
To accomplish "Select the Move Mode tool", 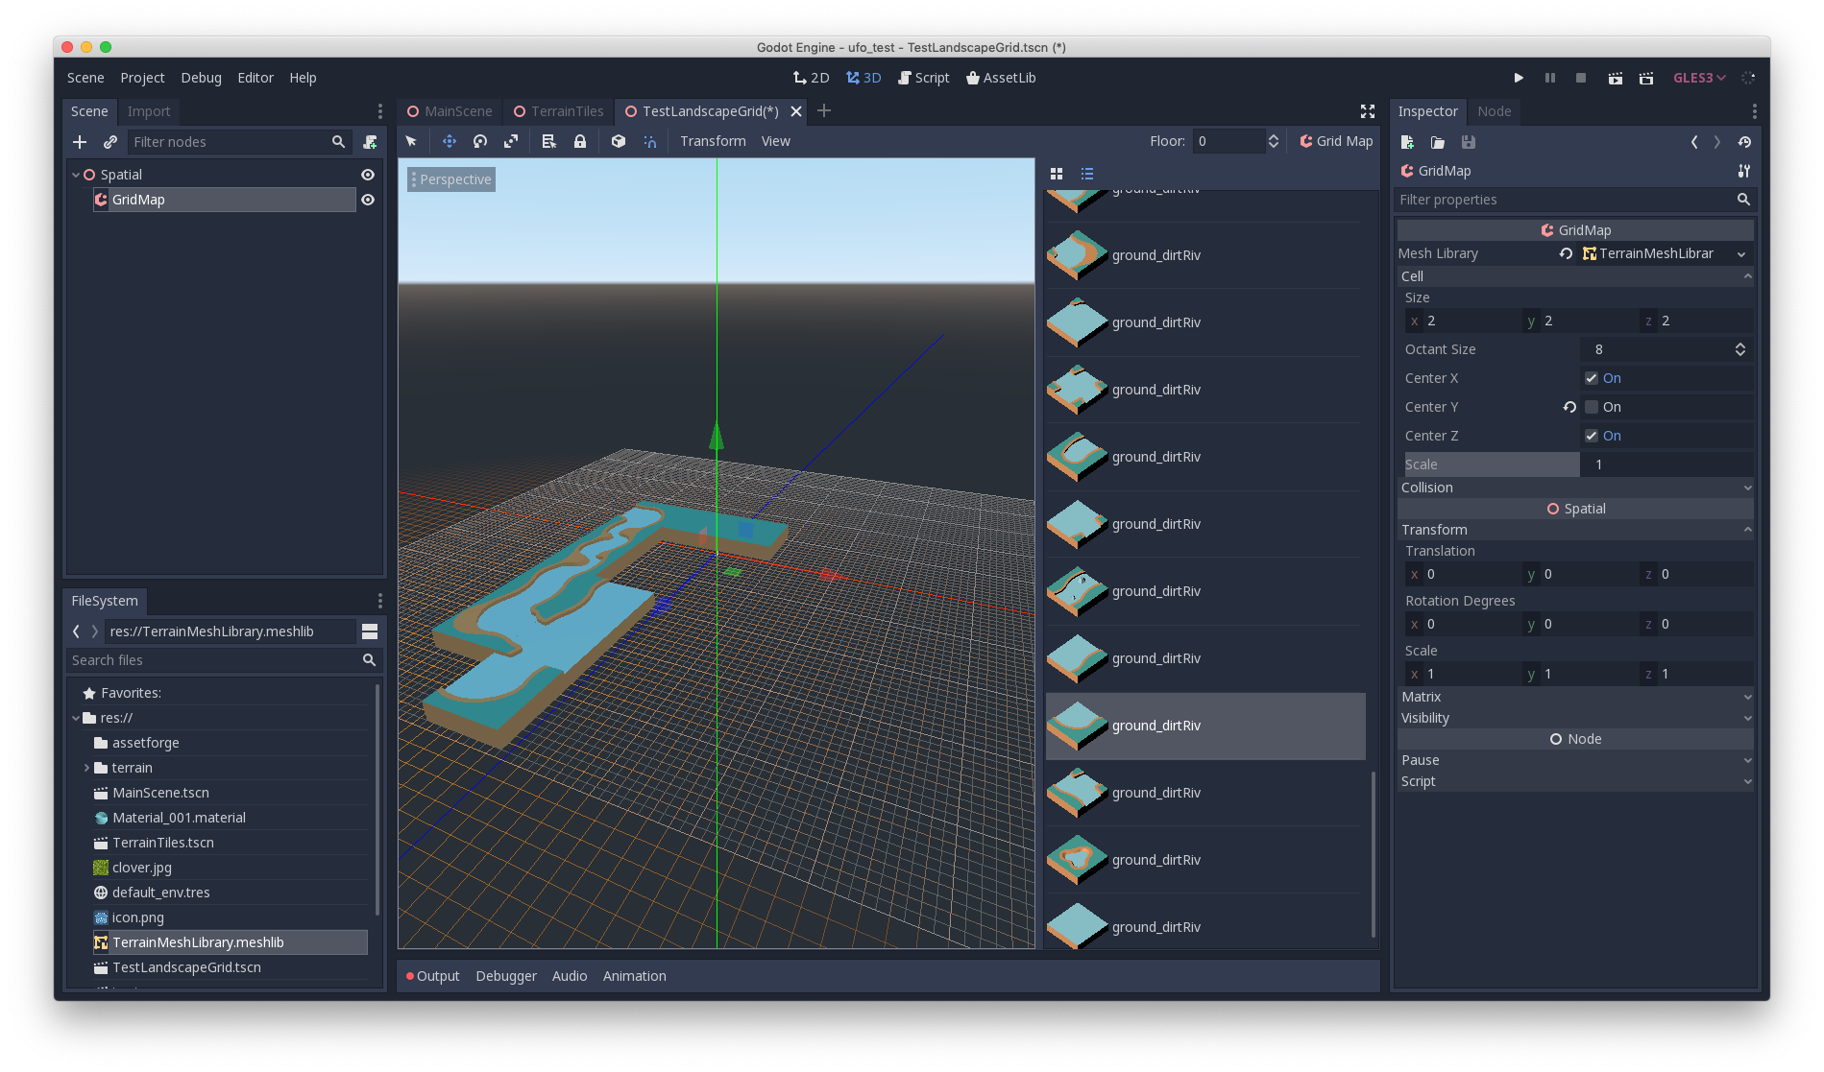I will tap(449, 141).
